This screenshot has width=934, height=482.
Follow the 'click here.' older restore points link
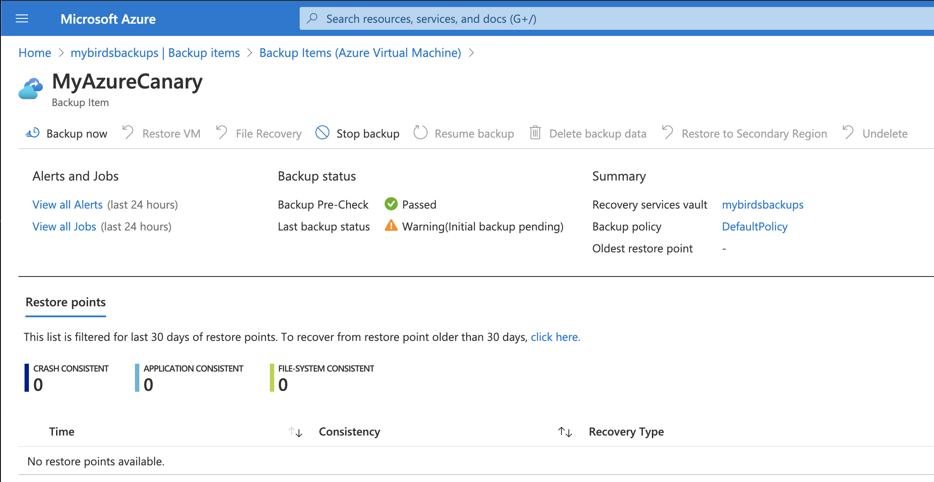coord(555,337)
